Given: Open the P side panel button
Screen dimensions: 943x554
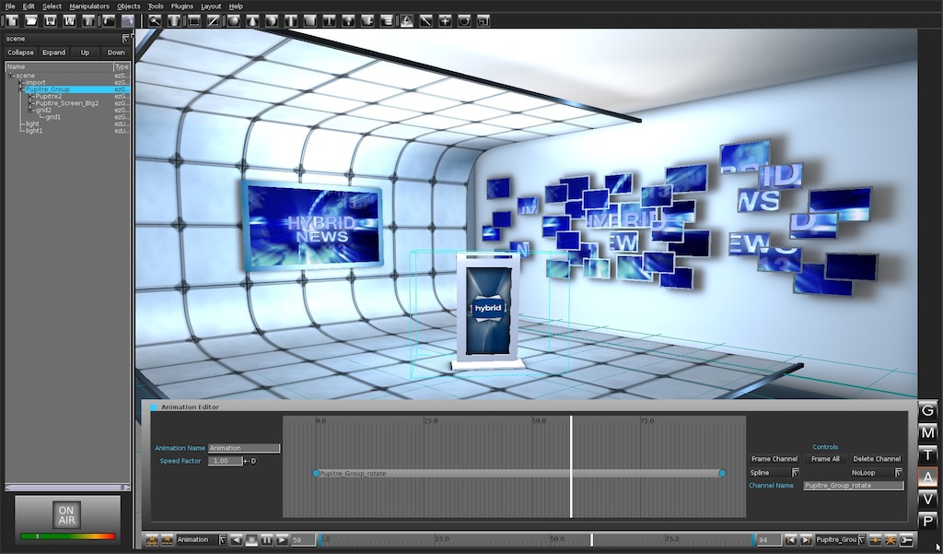Looking at the screenshot, I should click(x=928, y=522).
